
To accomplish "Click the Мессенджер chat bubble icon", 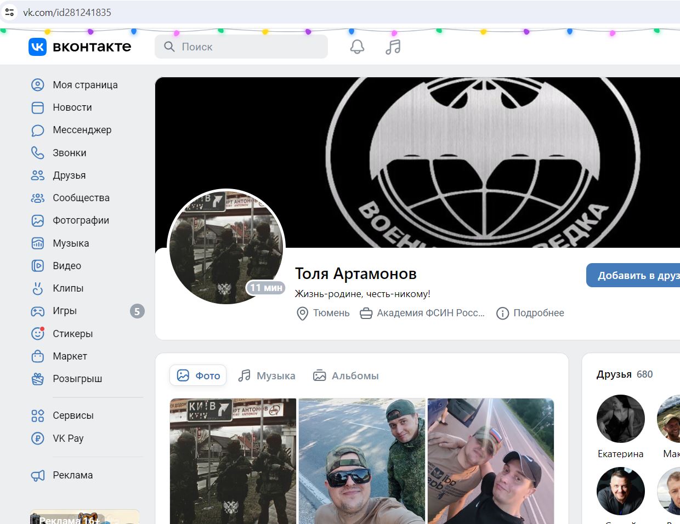I will (37, 130).
